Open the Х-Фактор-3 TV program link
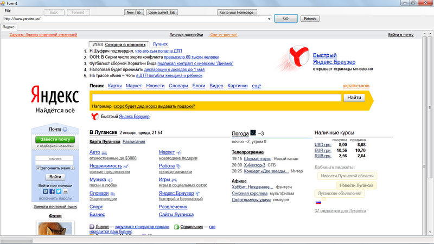The image size is (434, 244). click(x=254, y=165)
